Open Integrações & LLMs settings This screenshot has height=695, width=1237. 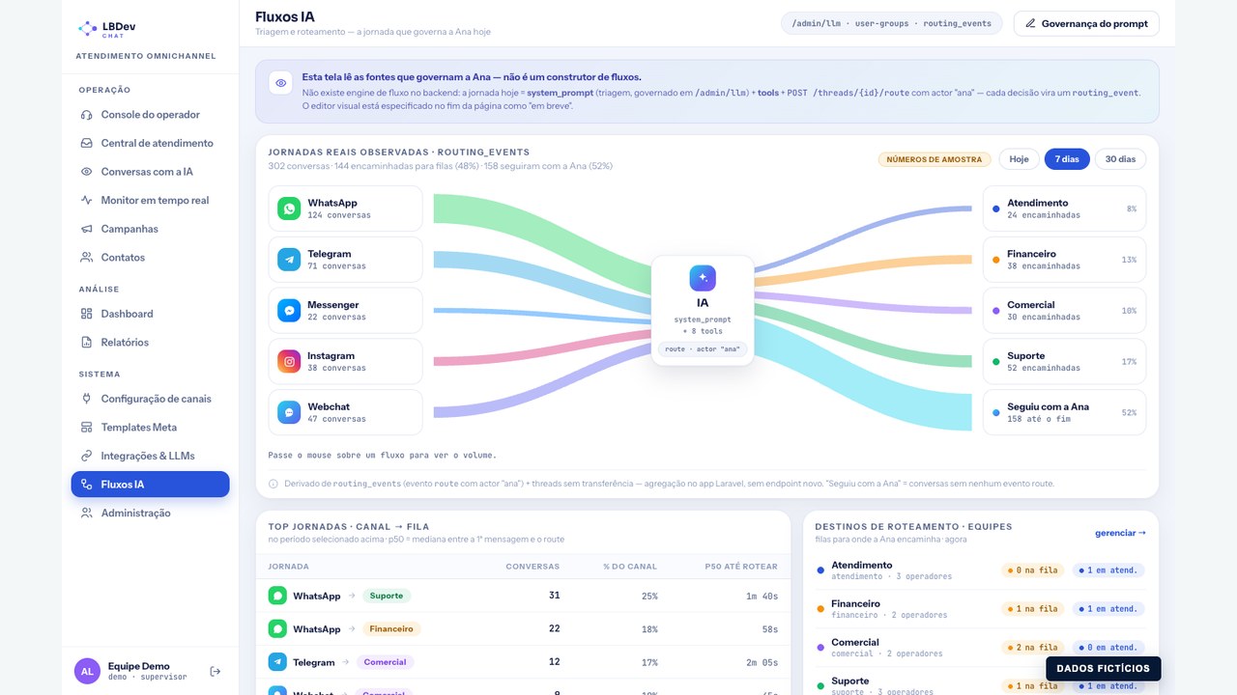coord(150,456)
